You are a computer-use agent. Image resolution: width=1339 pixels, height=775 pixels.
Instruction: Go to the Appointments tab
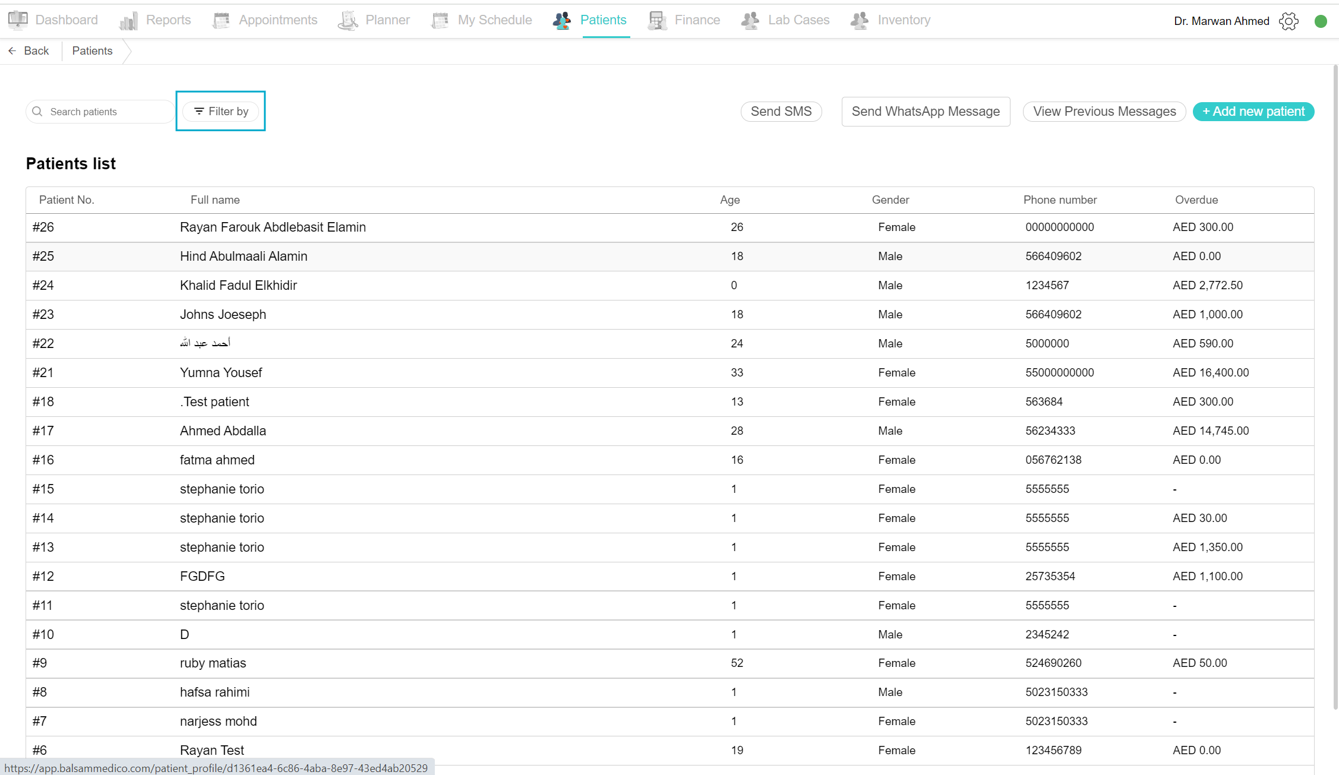point(278,20)
